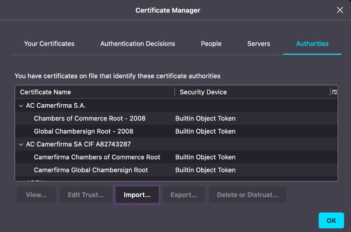
Task: Open the Authentication Decisions tab
Action: pyautogui.click(x=138, y=44)
